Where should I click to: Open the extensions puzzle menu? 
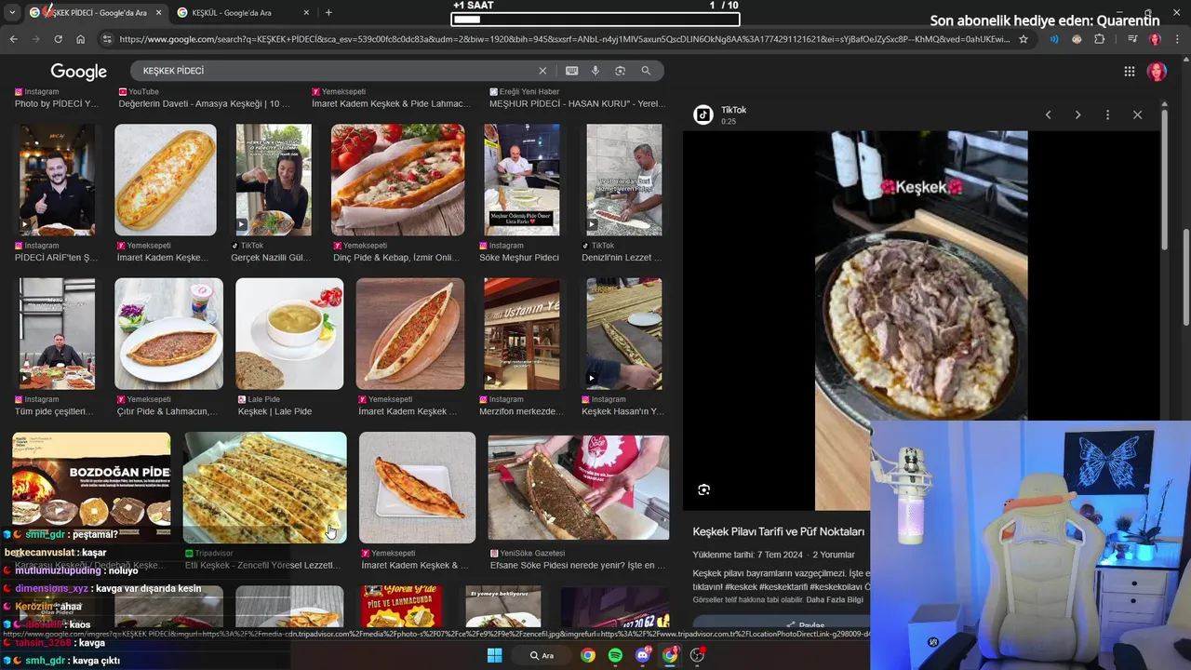pos(1100,39)
